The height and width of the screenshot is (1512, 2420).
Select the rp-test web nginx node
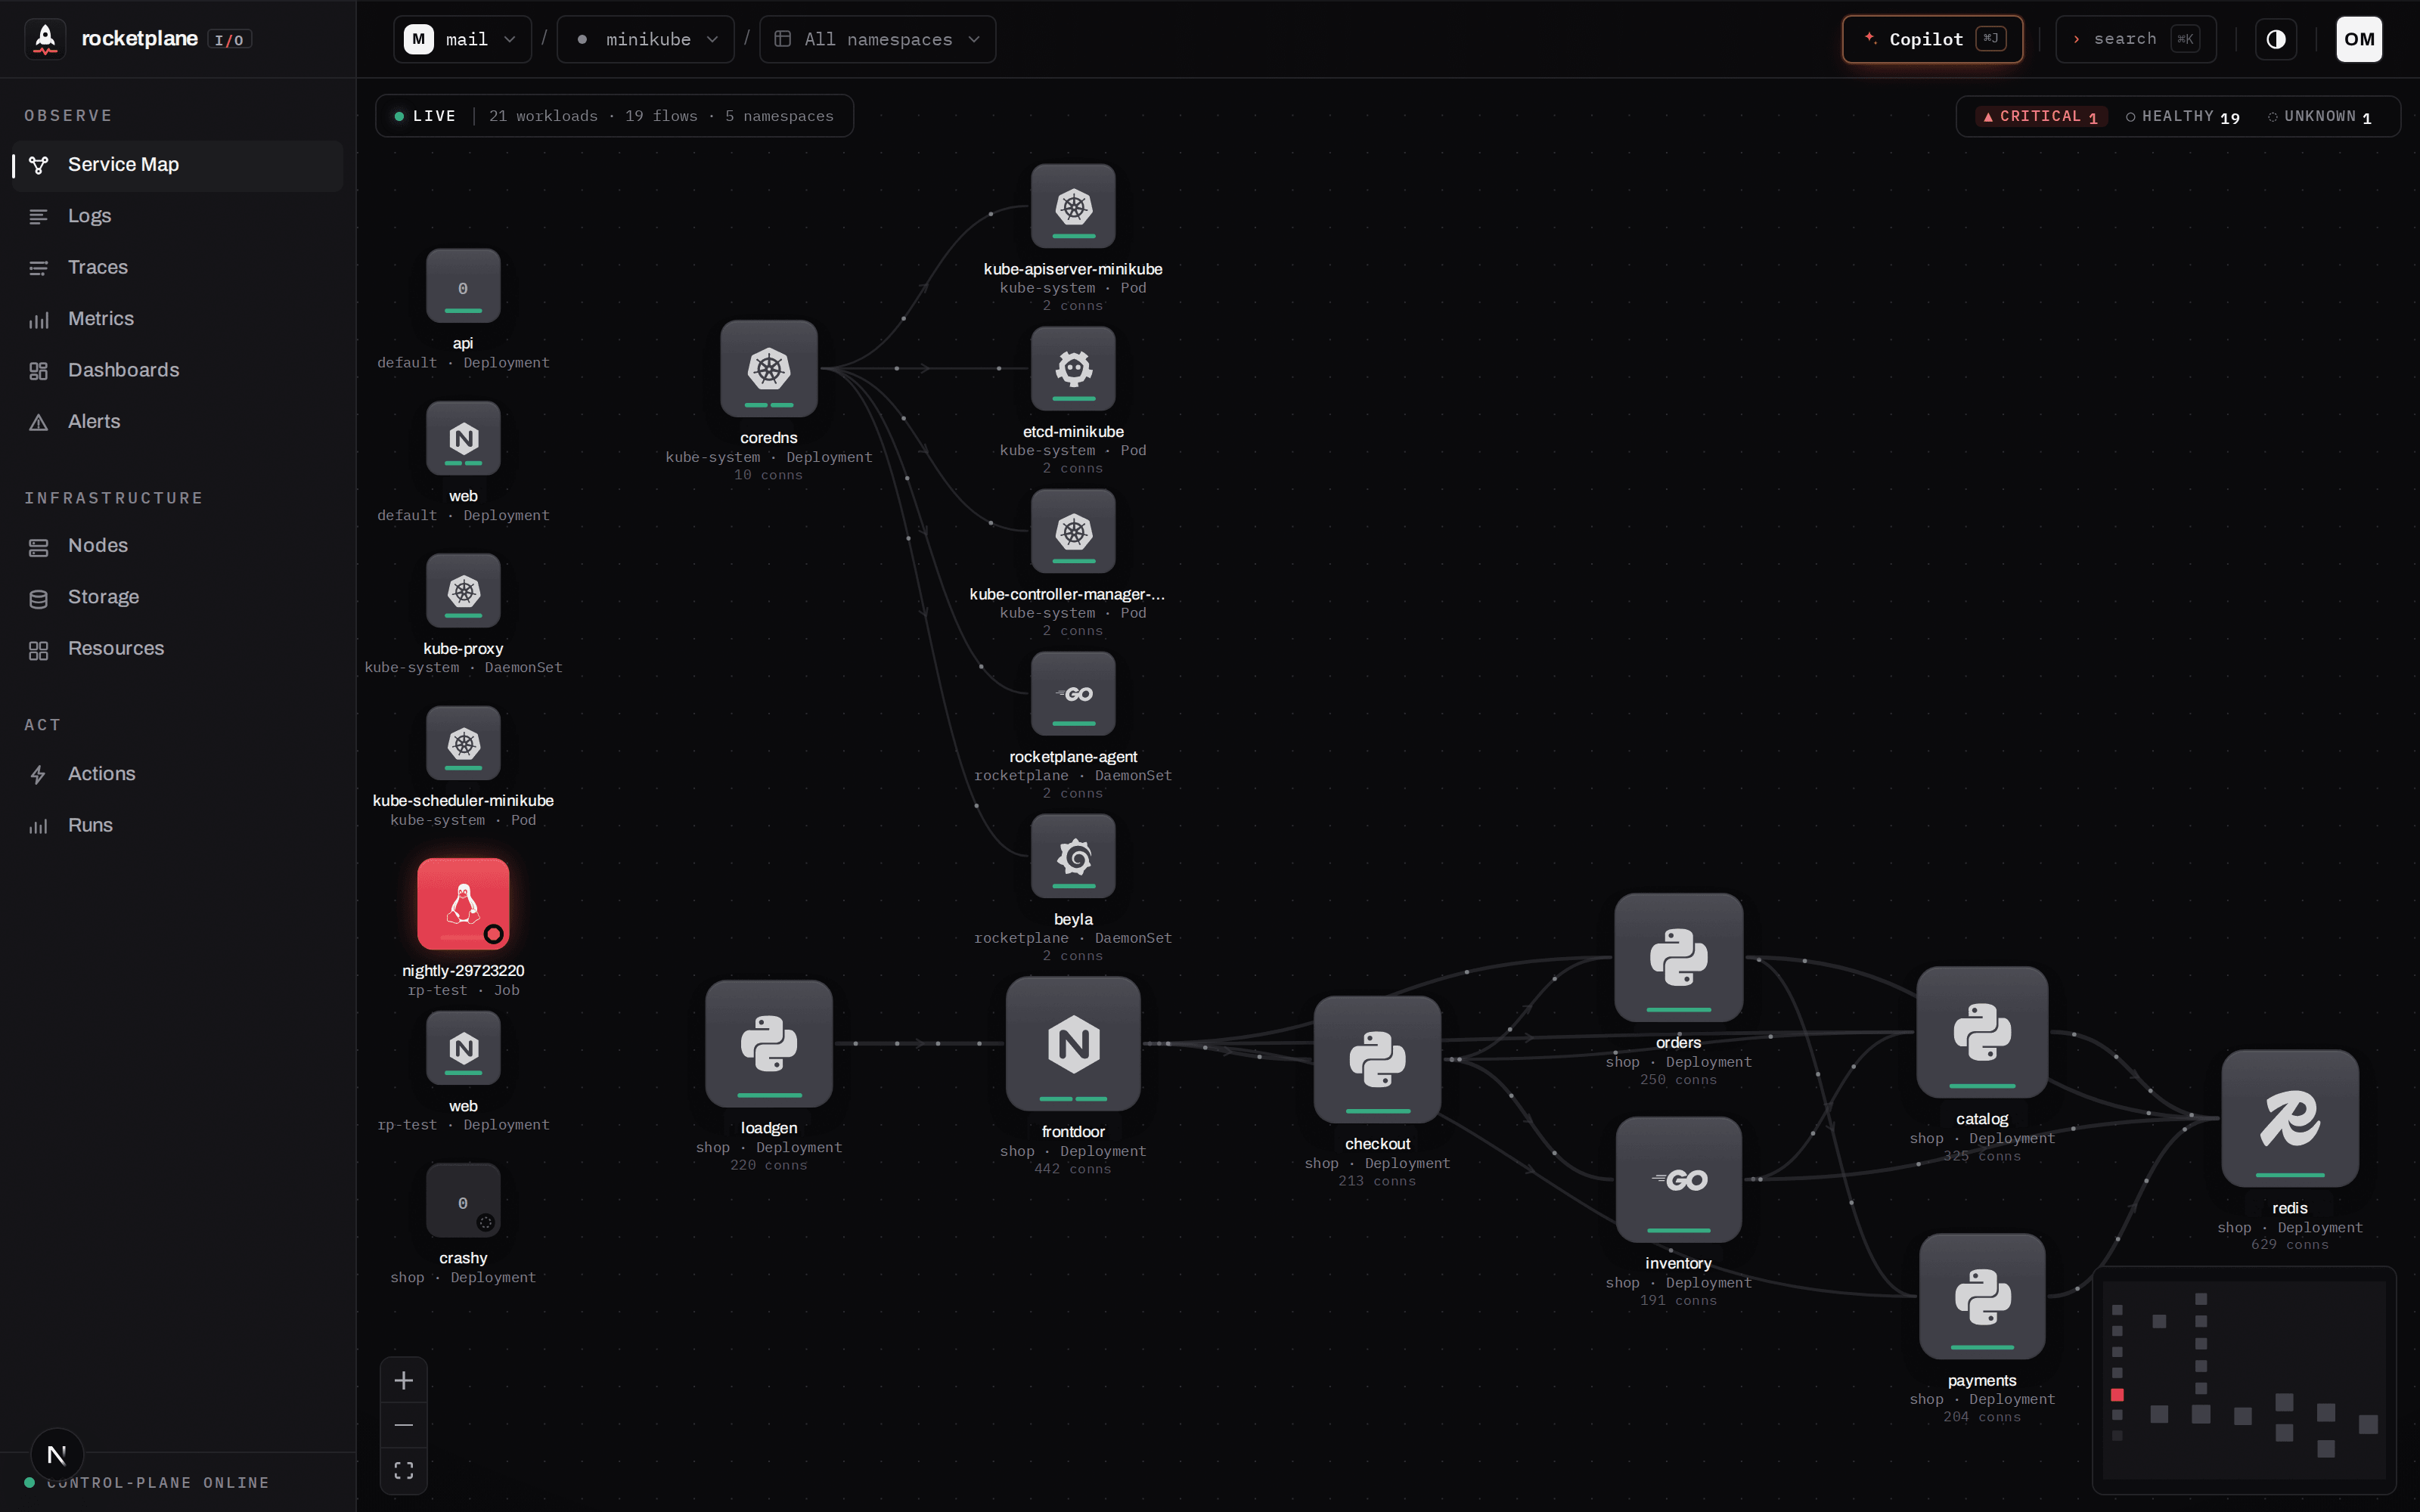tap(463, 1048)
